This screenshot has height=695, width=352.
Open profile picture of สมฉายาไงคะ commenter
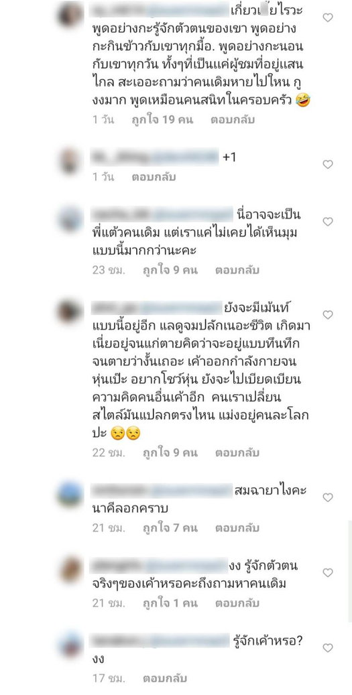70,494
